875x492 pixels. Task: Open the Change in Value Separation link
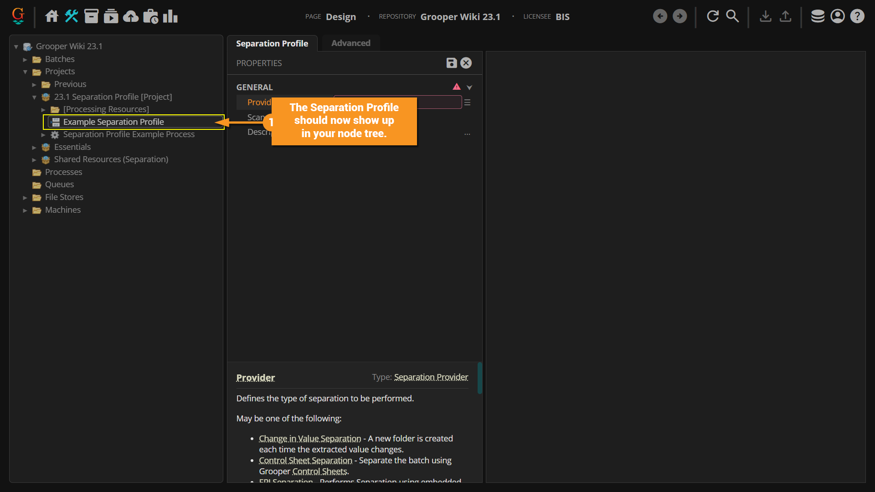[310, 438]
